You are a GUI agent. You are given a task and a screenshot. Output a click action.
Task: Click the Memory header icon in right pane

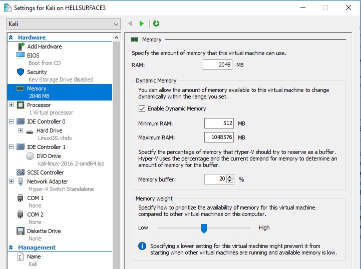coord(135,39)
